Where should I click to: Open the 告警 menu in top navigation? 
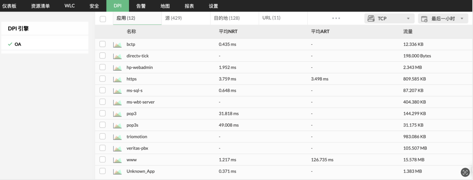pyautogui.click(x=141, y=6)
